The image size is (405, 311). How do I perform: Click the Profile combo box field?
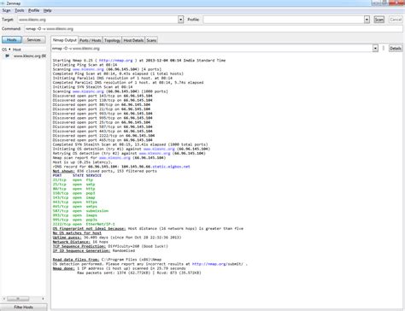pos(284,20)
